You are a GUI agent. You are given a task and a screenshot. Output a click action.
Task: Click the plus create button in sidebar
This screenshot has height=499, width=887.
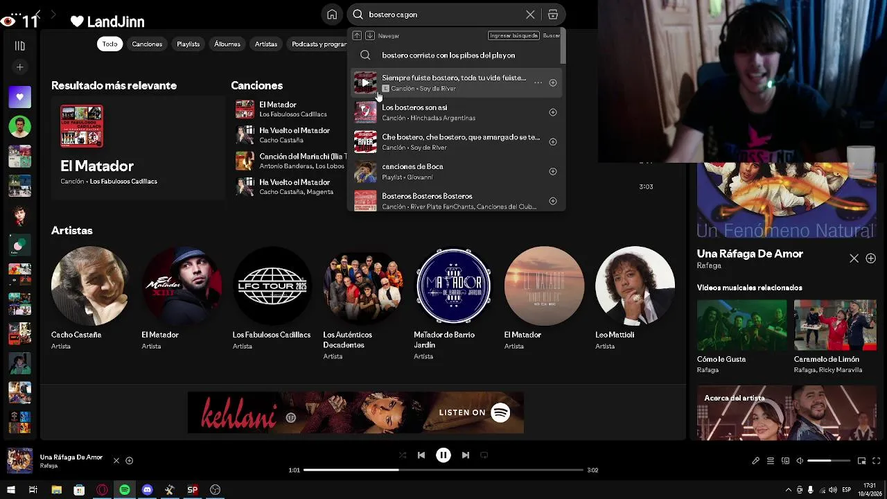tap(20, 67)
